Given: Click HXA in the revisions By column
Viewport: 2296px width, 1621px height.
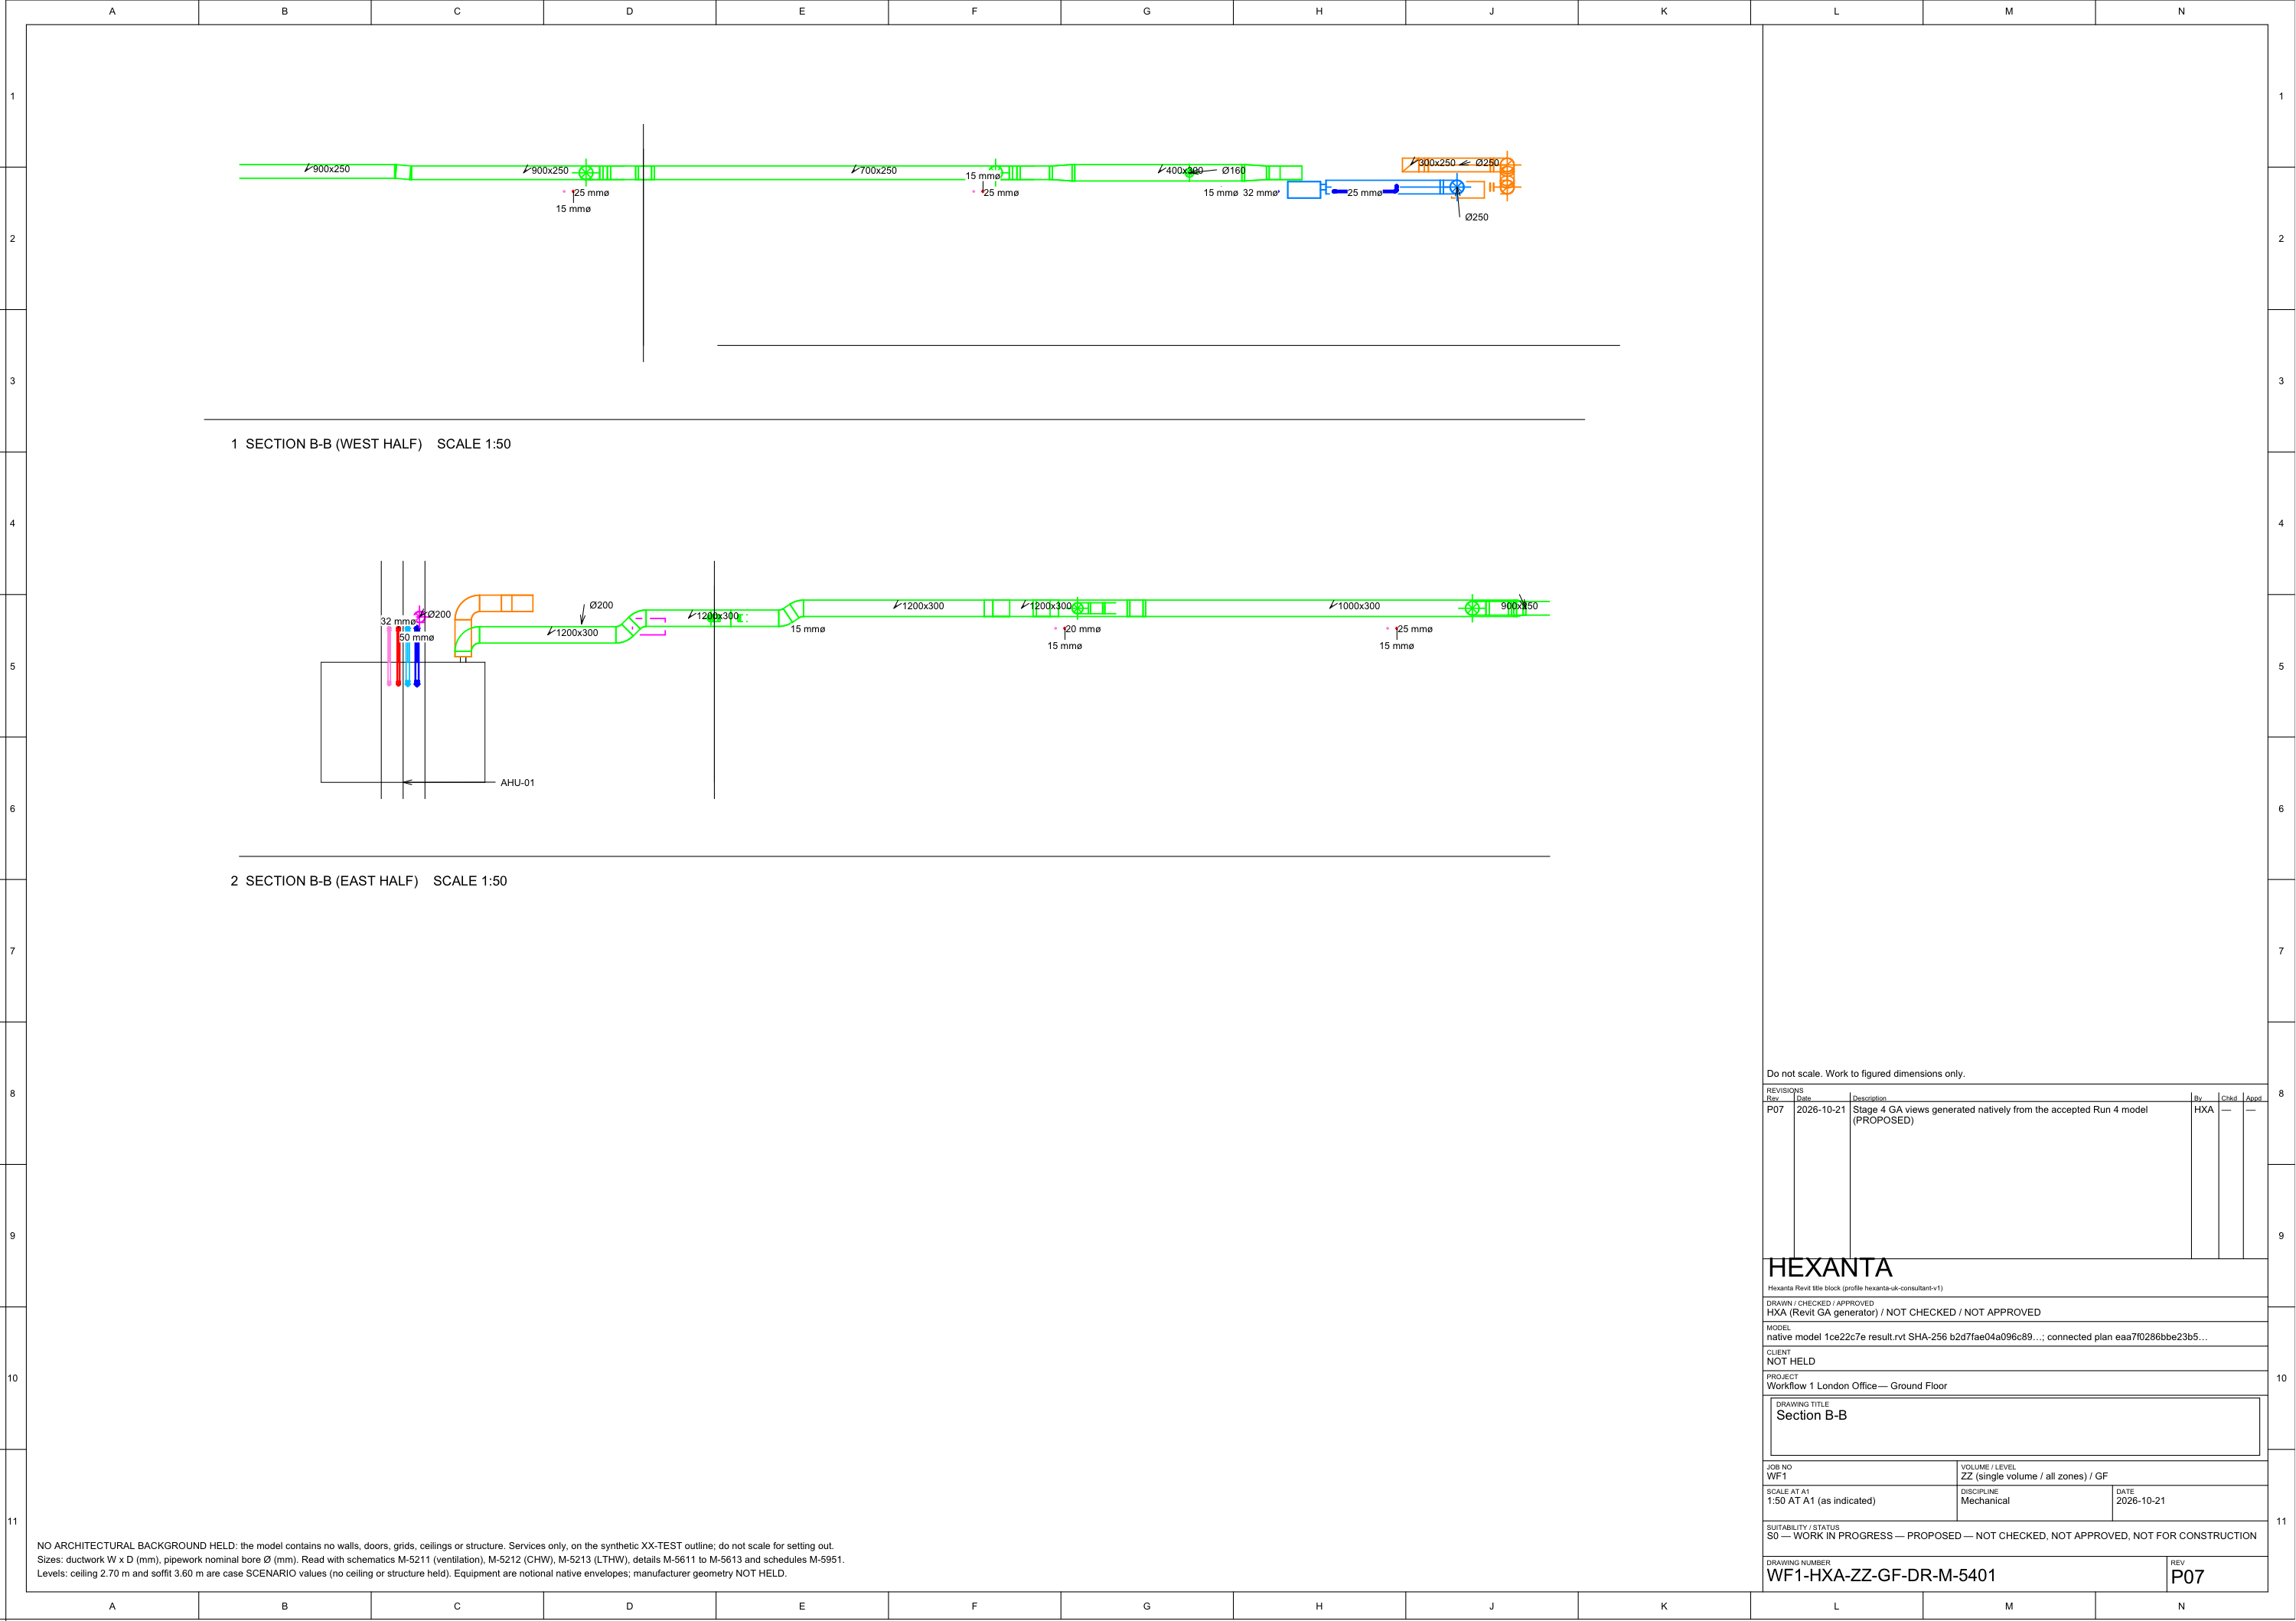Looking at the screenshot, I should pos(2203,1109).
